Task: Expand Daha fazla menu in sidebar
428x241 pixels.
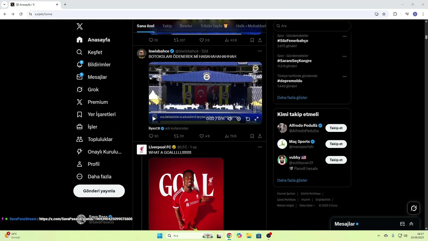Action: click(x=94, y=176)
